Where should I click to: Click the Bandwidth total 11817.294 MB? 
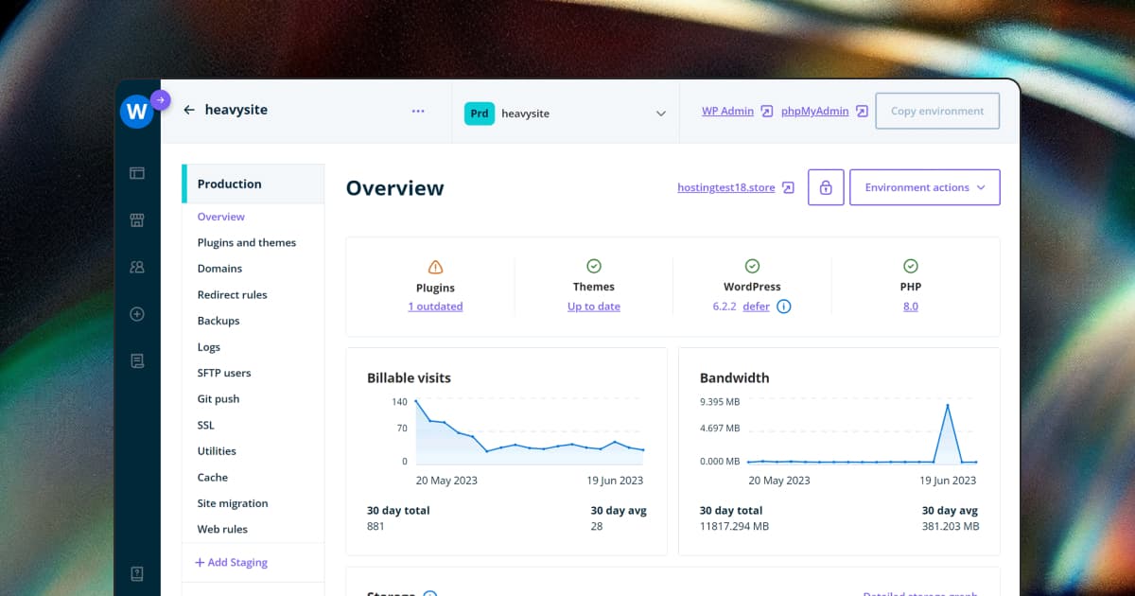coord(734,526)
